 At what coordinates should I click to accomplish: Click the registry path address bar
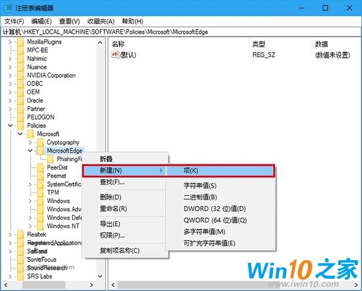click(x=181, y=32)
